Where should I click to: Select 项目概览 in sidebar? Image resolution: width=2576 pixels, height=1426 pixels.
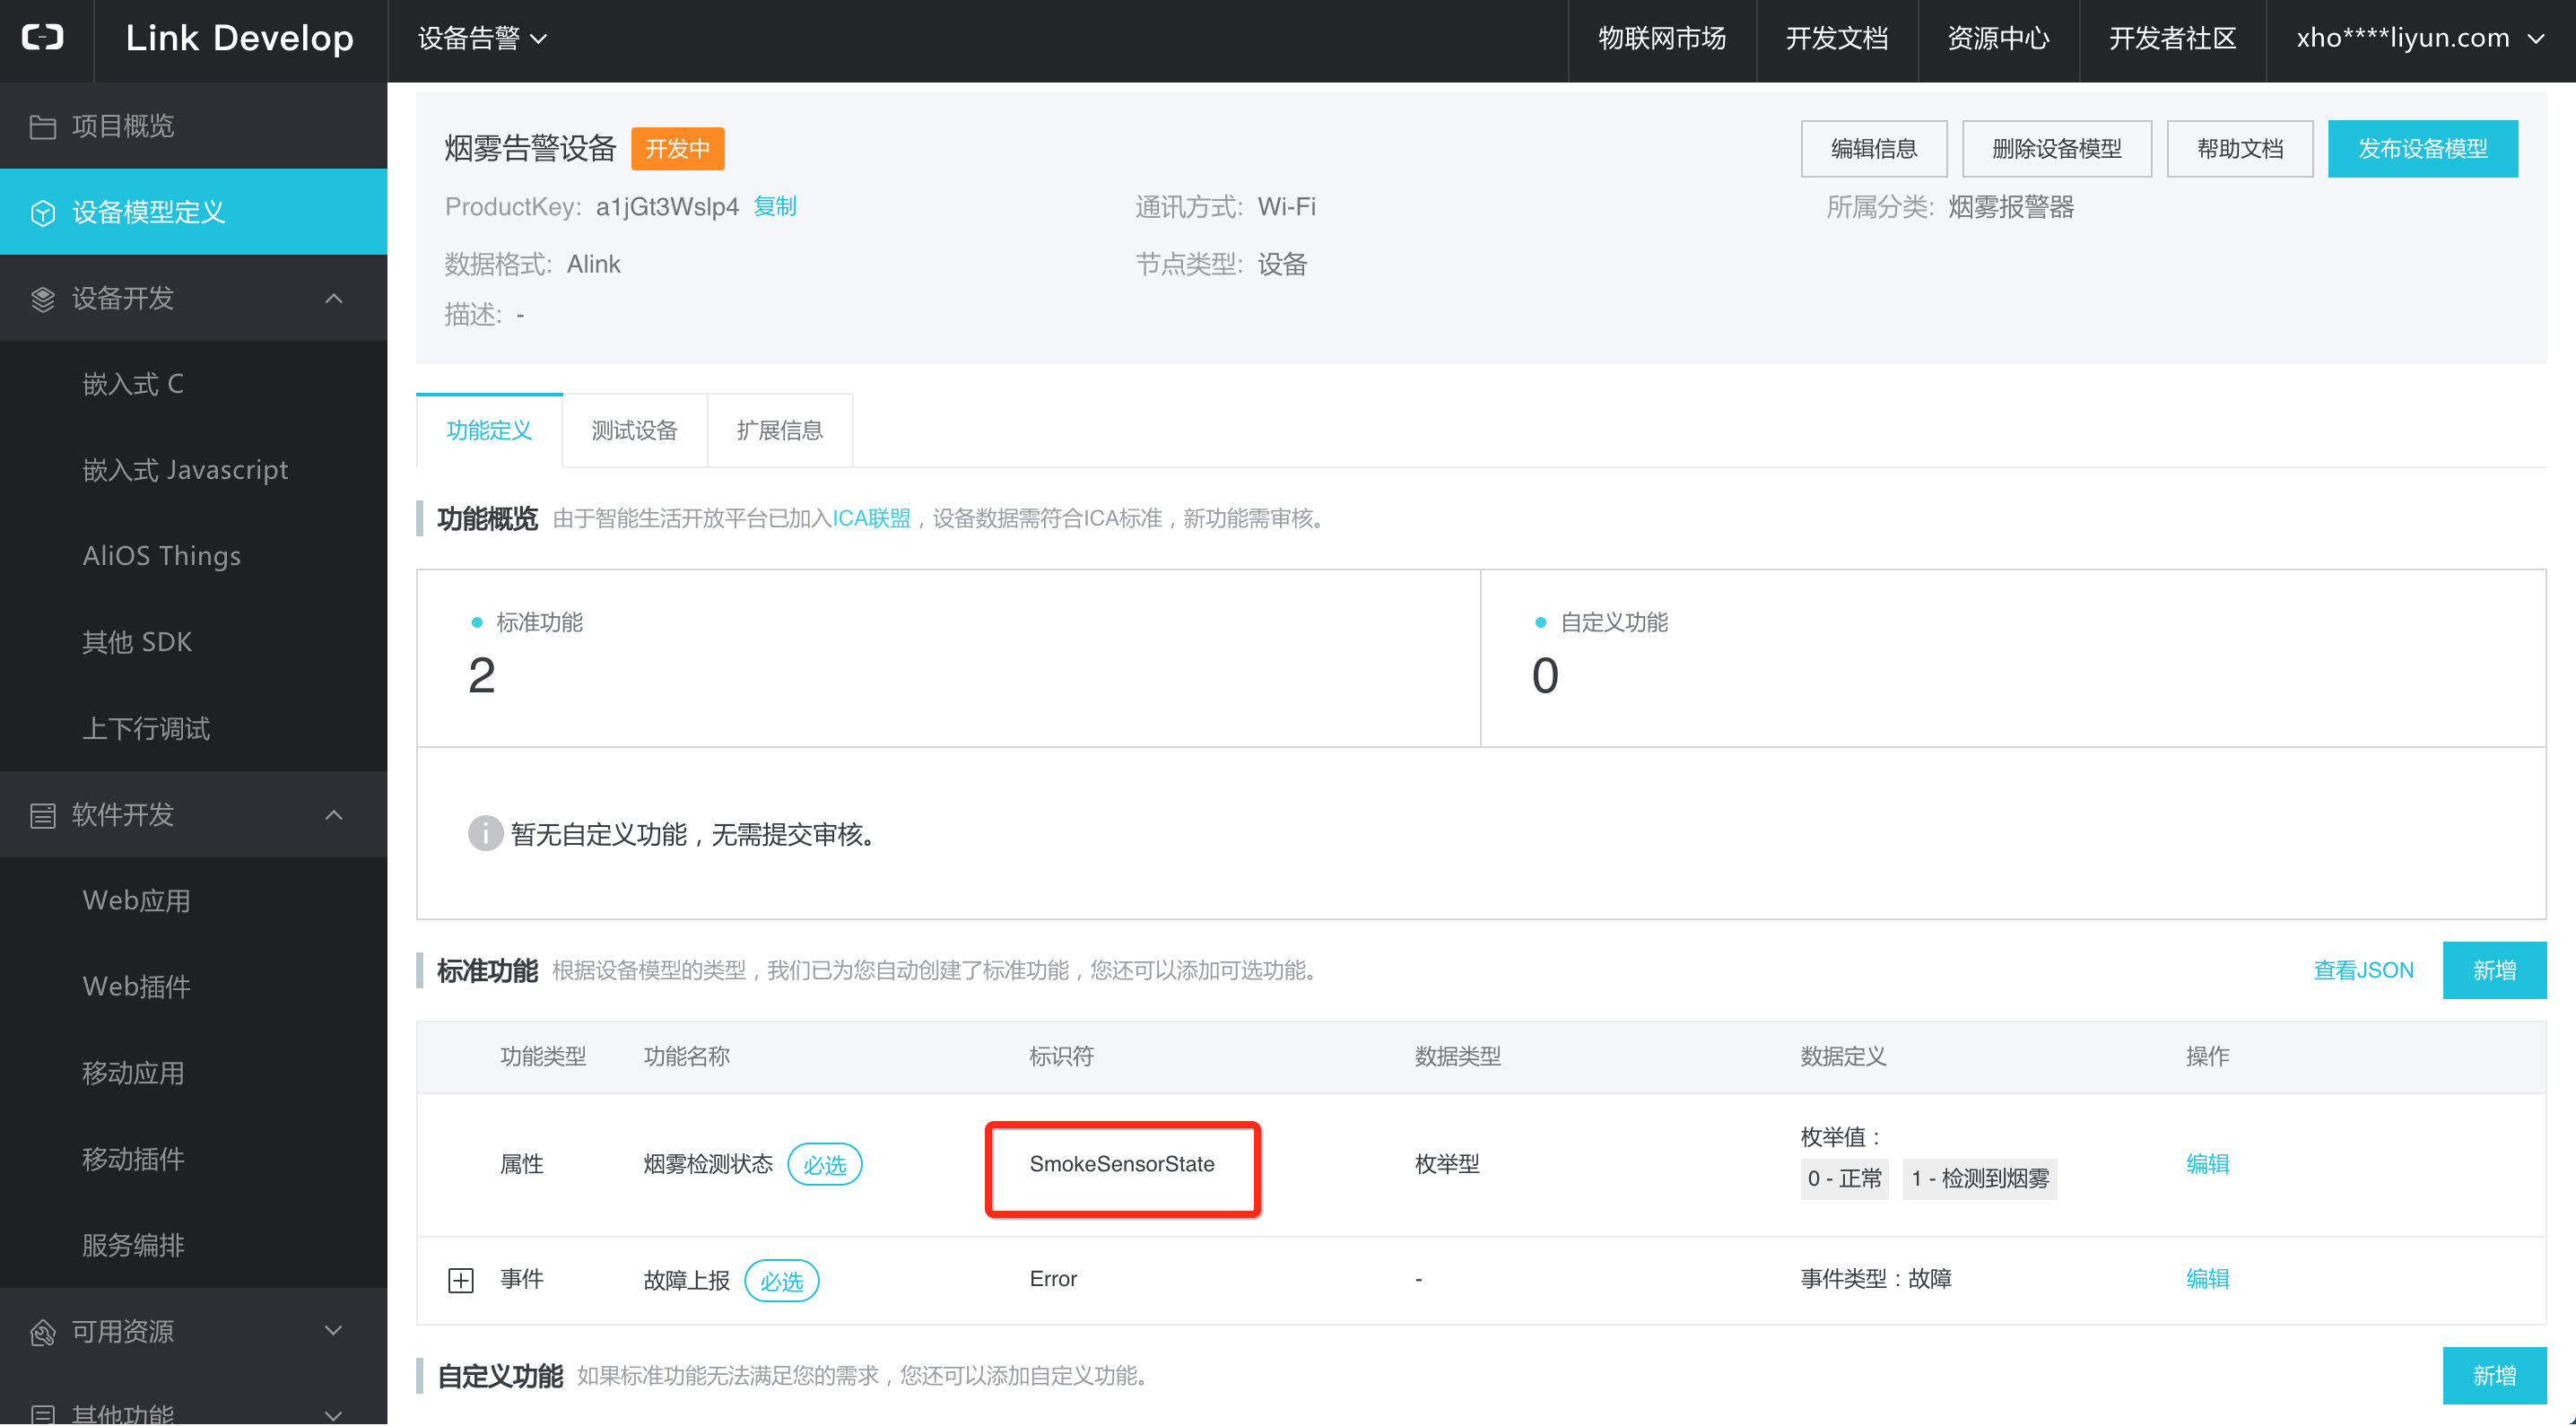(193, 126)
